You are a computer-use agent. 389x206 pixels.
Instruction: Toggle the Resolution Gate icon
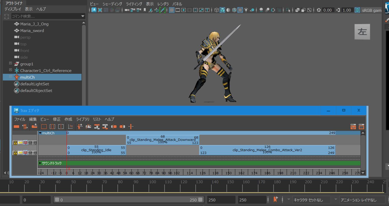(184, 10)
